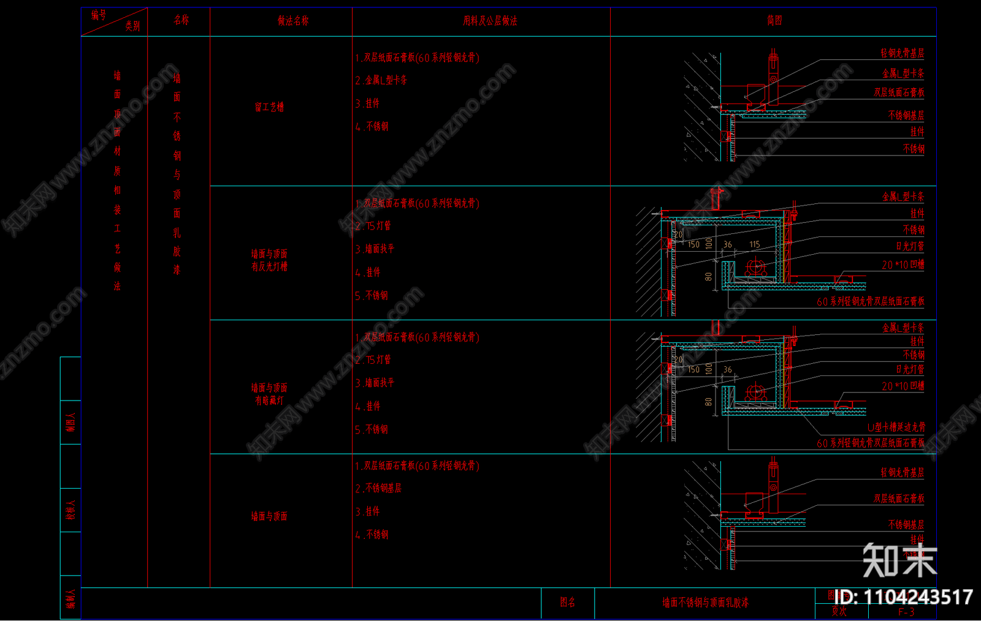Select item '4.不锈钢' in the 留工艺槽 row
The height and width of the screenshot is (621, 981).
coord(372,126)
